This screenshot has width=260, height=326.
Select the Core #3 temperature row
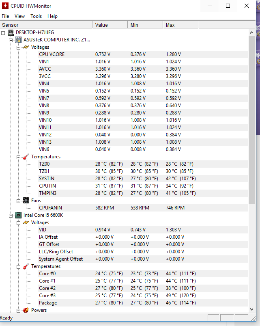point(143,296)
